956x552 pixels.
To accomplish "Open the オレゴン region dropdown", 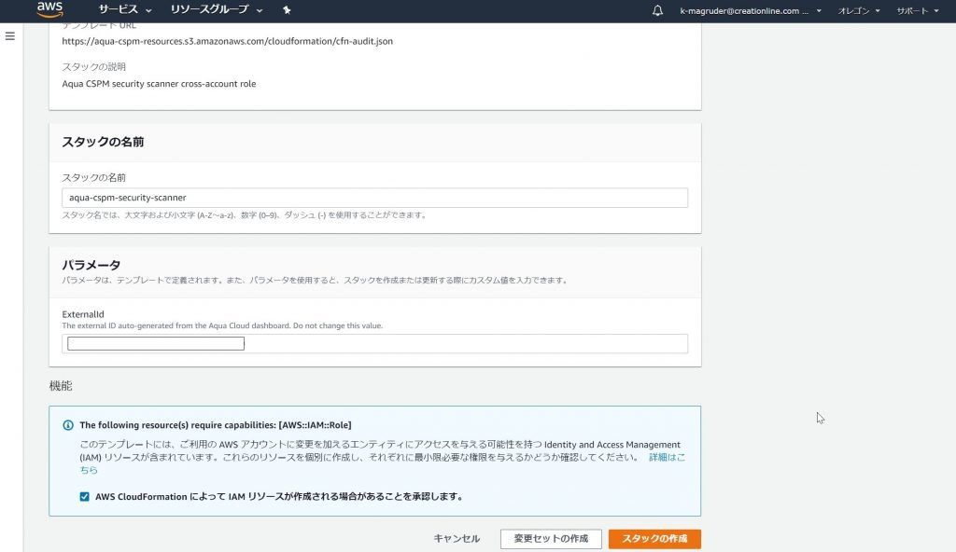I will [x=859, y=11].
